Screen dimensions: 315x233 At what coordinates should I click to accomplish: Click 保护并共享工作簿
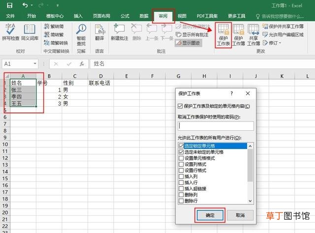(283, 26)
